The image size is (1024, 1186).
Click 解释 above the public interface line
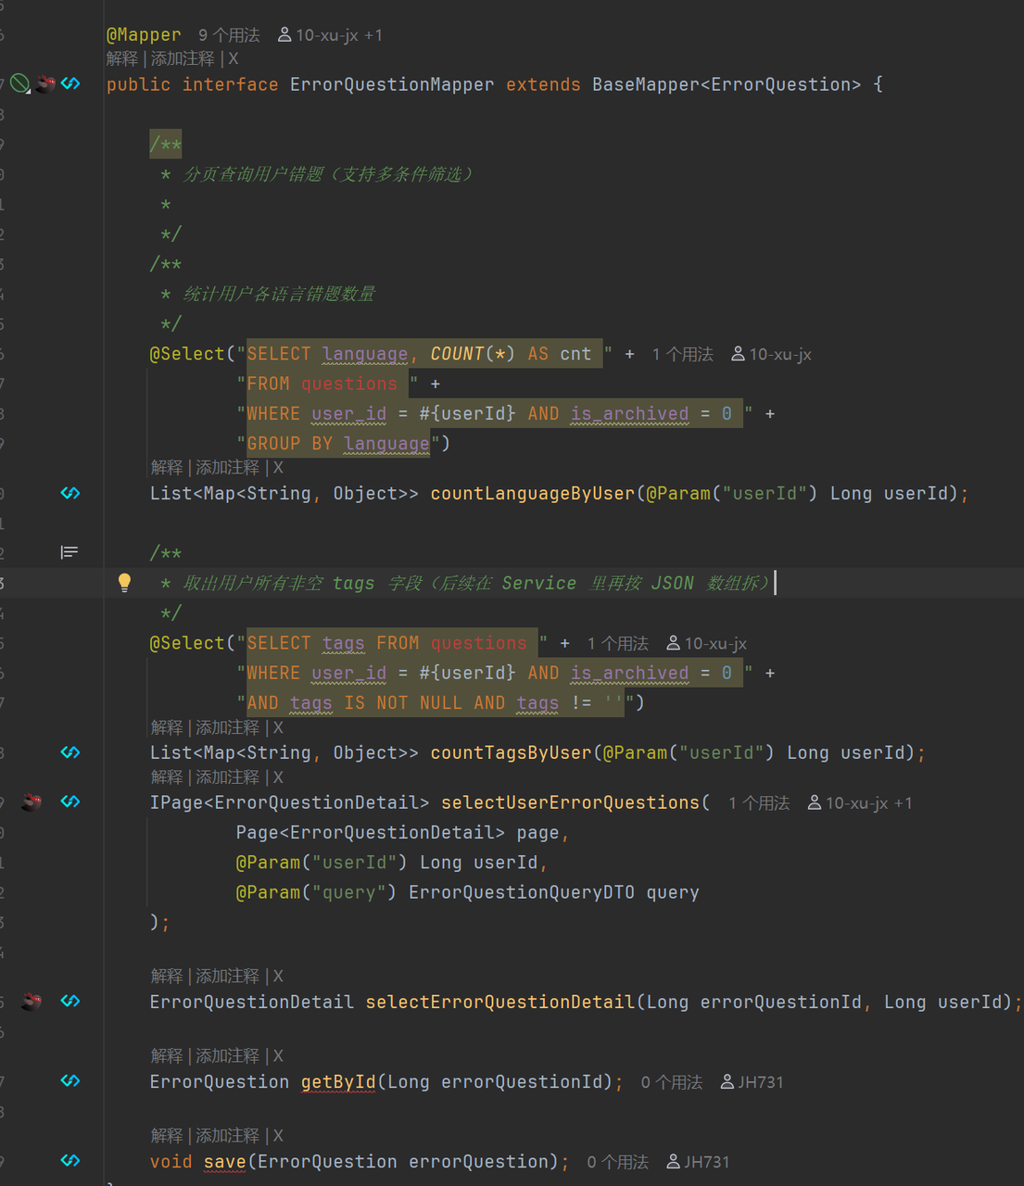click(x=122, y=58)
